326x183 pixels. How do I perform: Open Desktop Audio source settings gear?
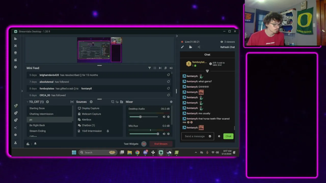point(168,117)
